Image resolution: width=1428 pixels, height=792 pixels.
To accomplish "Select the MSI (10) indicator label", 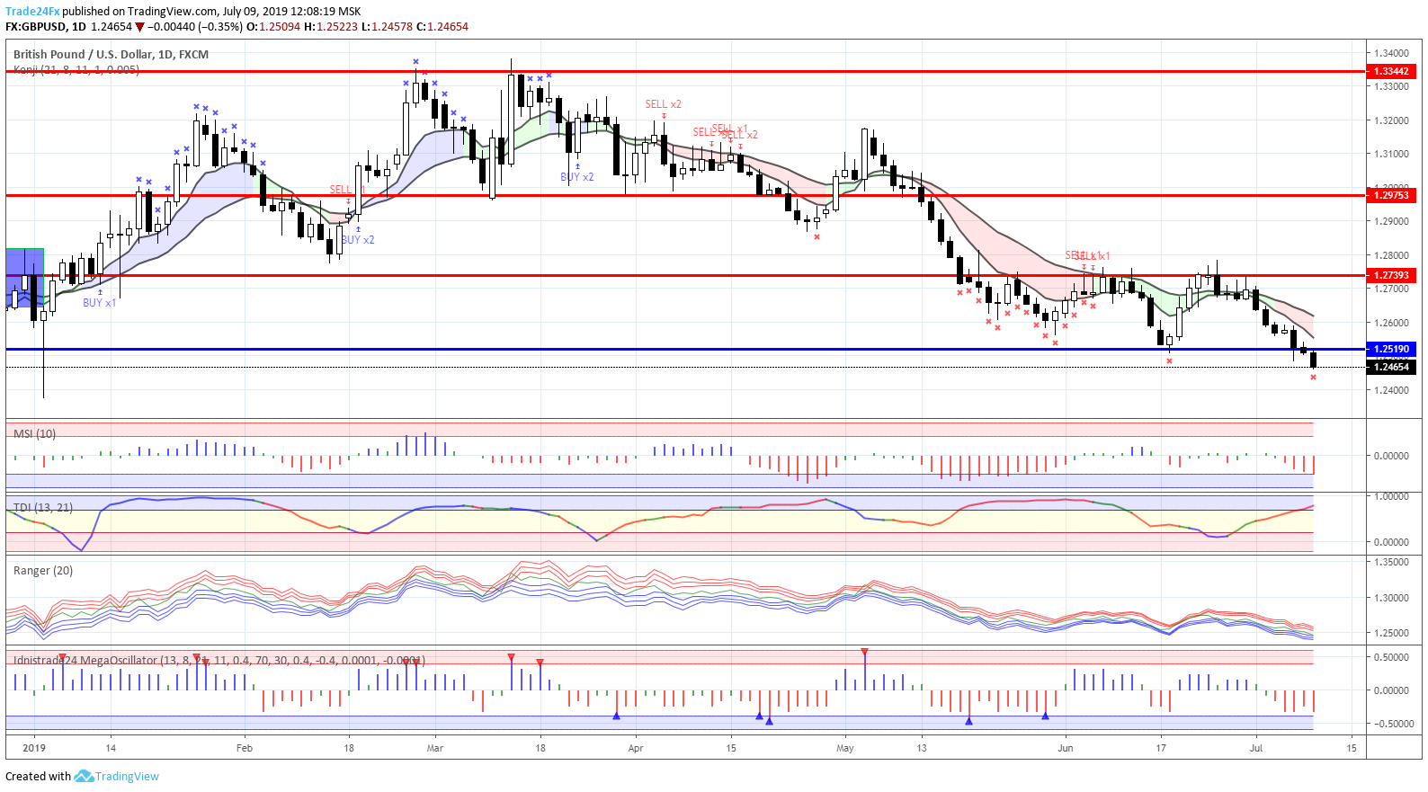I will click(34, 433).
